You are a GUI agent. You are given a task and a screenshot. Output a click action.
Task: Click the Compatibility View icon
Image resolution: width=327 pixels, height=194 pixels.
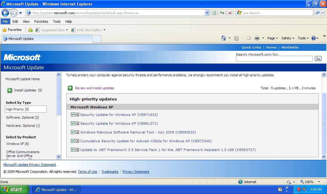pyautogui.click(x=214, y=13)
